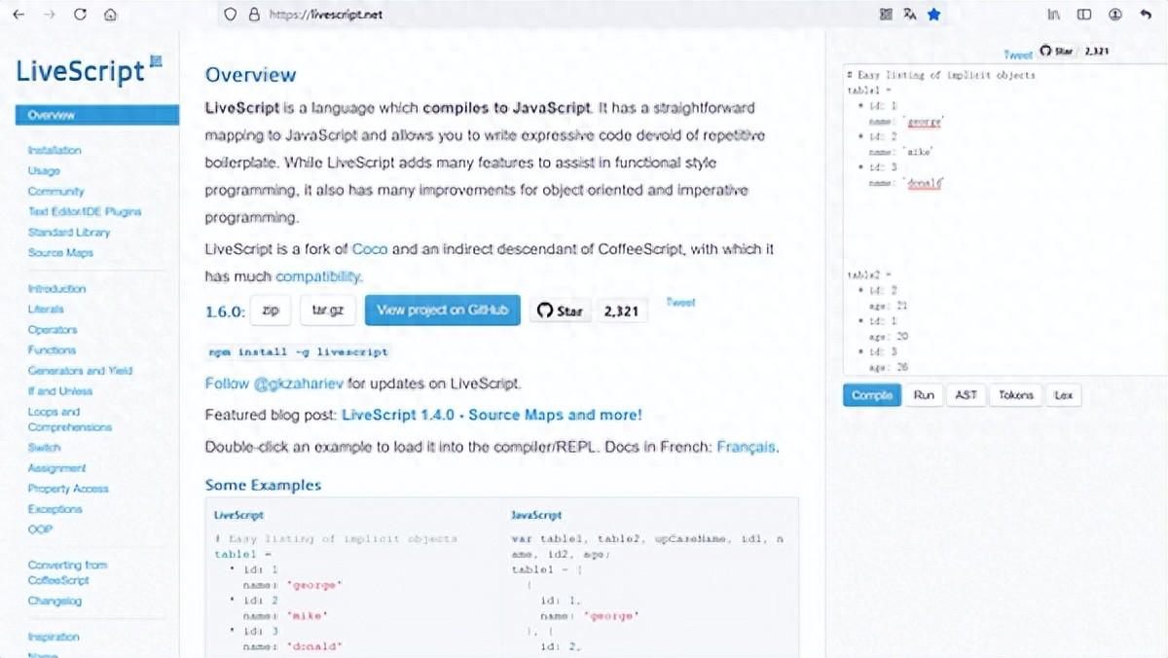
Task: Click Star button beside View project on GitHub
Action: click(x=560, y=311)
